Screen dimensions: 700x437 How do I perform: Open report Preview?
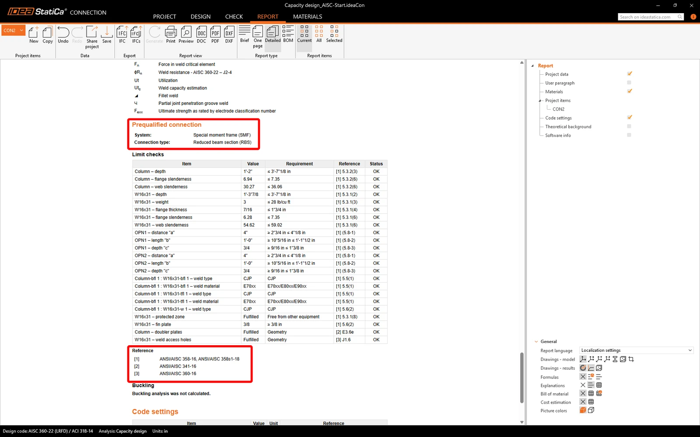click(186, 35)
